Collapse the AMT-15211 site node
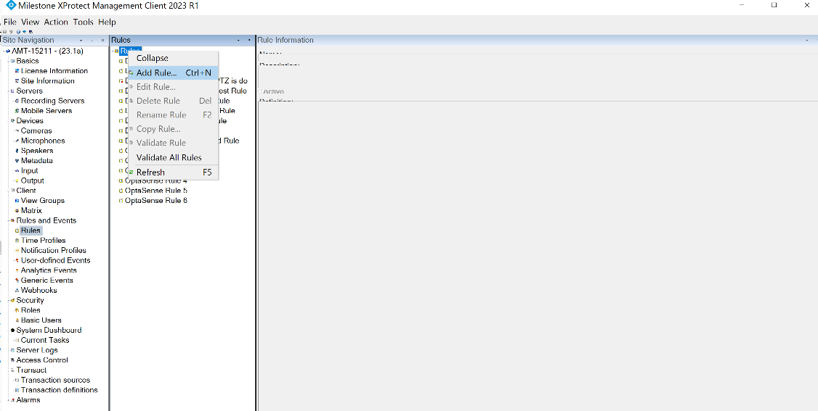Image resolution: width=818 pixels, height=411 pixels. tap(3, 51)
